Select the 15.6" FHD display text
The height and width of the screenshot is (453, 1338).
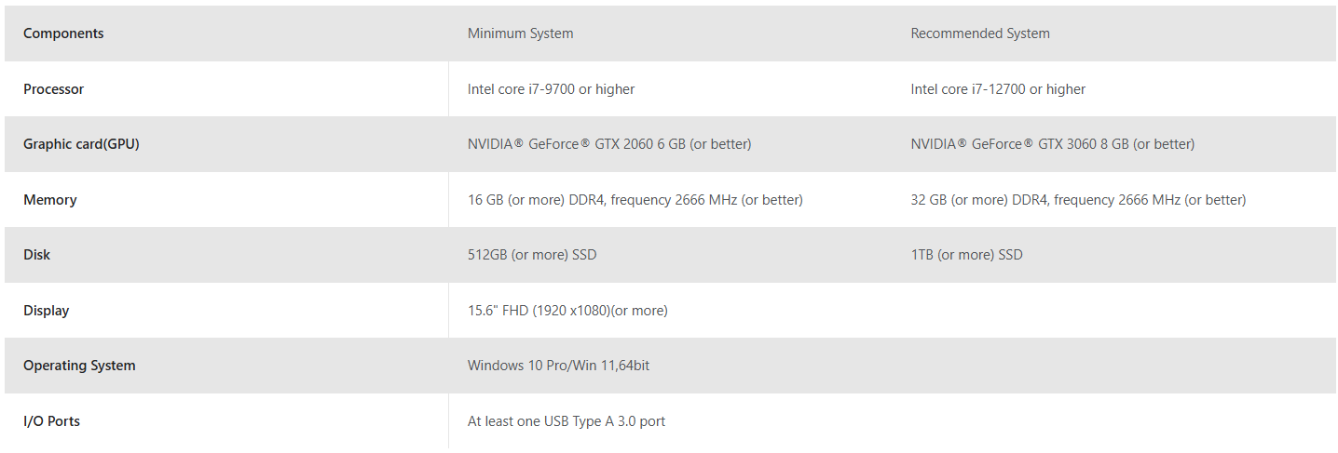(x=567, y=311)
